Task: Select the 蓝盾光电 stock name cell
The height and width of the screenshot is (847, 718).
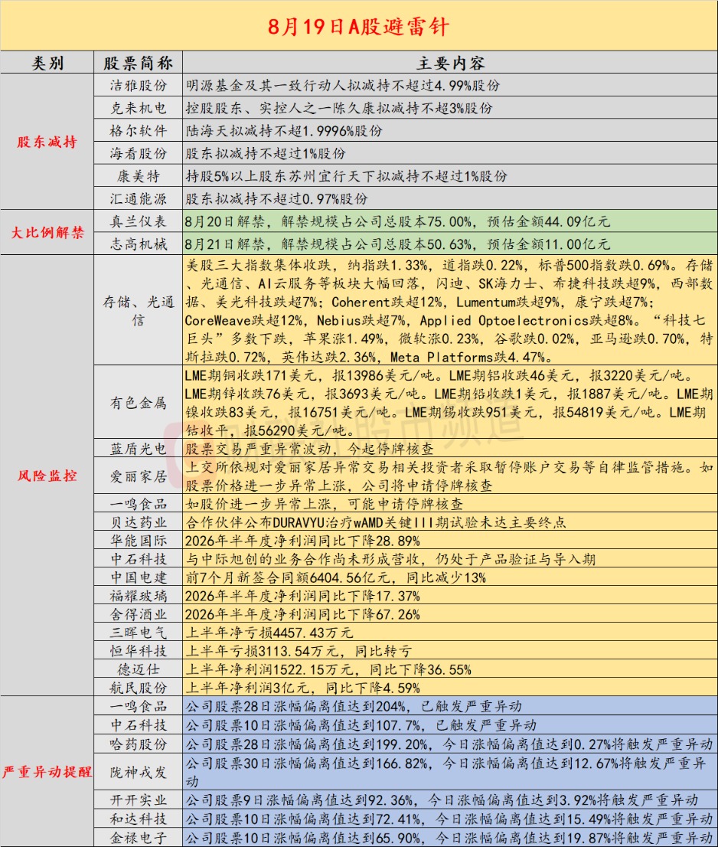Action: tap(139, 448)
